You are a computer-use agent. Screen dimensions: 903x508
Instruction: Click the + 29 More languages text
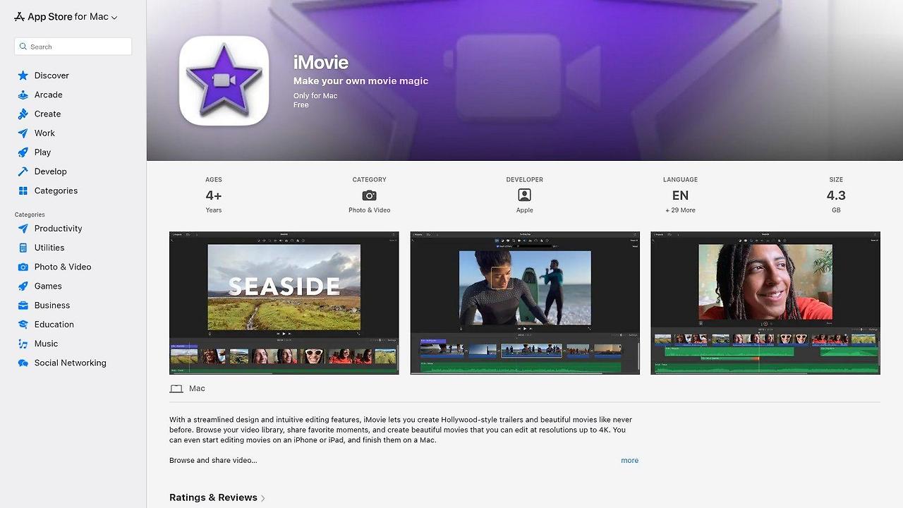click(680, 210)
